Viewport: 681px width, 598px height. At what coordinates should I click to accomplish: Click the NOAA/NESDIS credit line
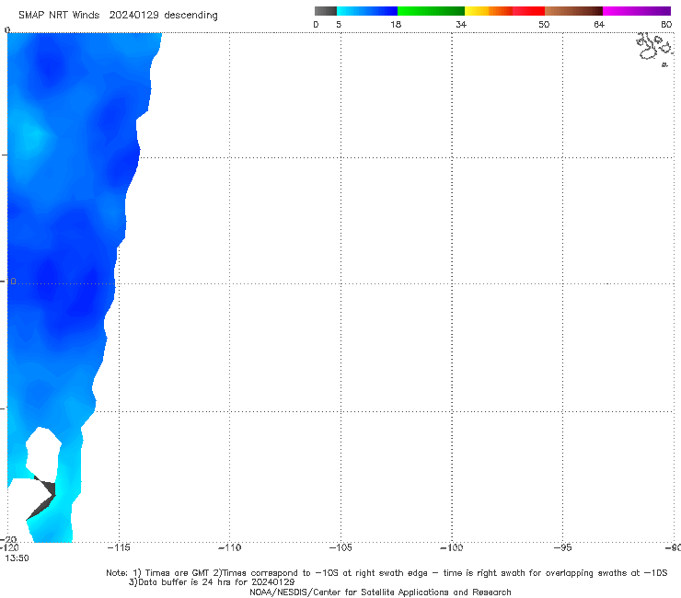(x=380, y=592)
